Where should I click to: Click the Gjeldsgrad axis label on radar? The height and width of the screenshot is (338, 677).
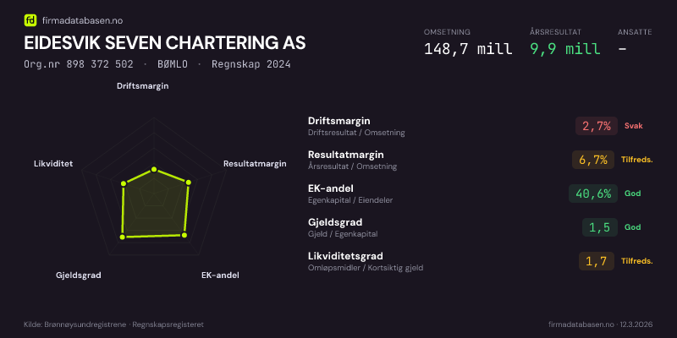[x=79, y=275]
